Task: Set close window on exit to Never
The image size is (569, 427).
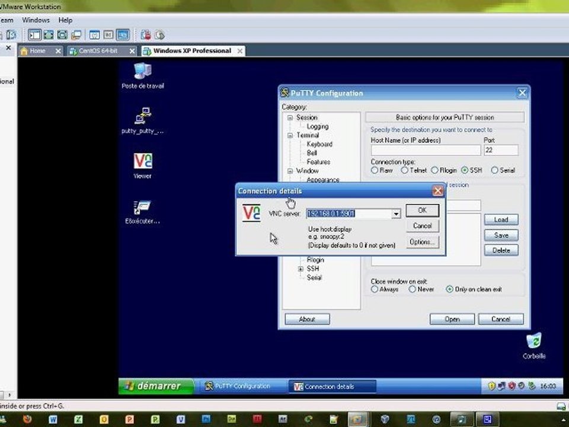Action: coord(413,289)
